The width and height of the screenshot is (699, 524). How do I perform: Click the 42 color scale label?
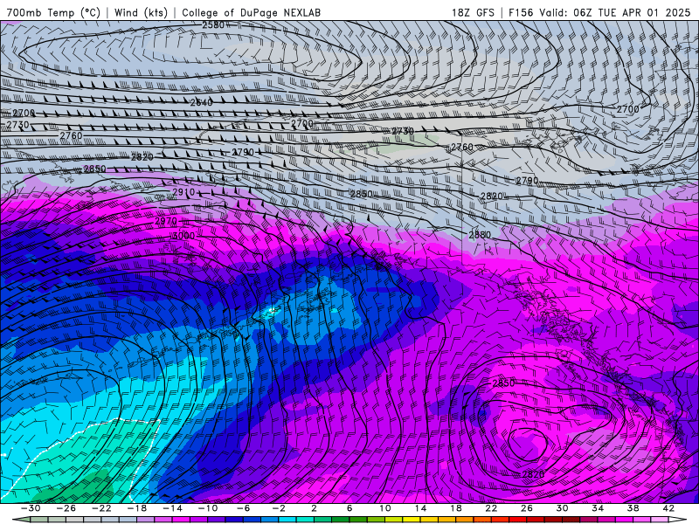tap(668, 508)
